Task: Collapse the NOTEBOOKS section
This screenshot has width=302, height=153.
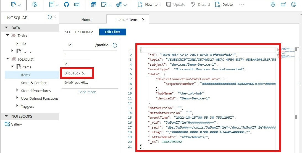Action: (x=6, y=116)
